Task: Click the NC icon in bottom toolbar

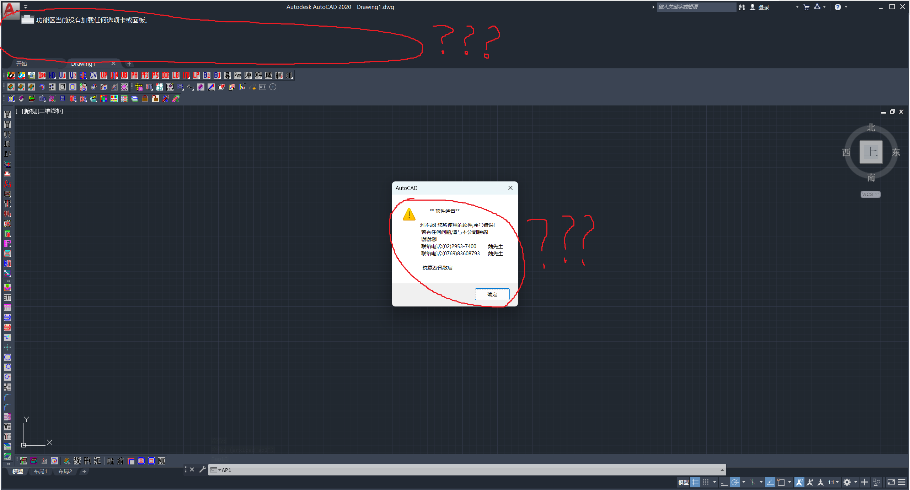Action: 162,461
